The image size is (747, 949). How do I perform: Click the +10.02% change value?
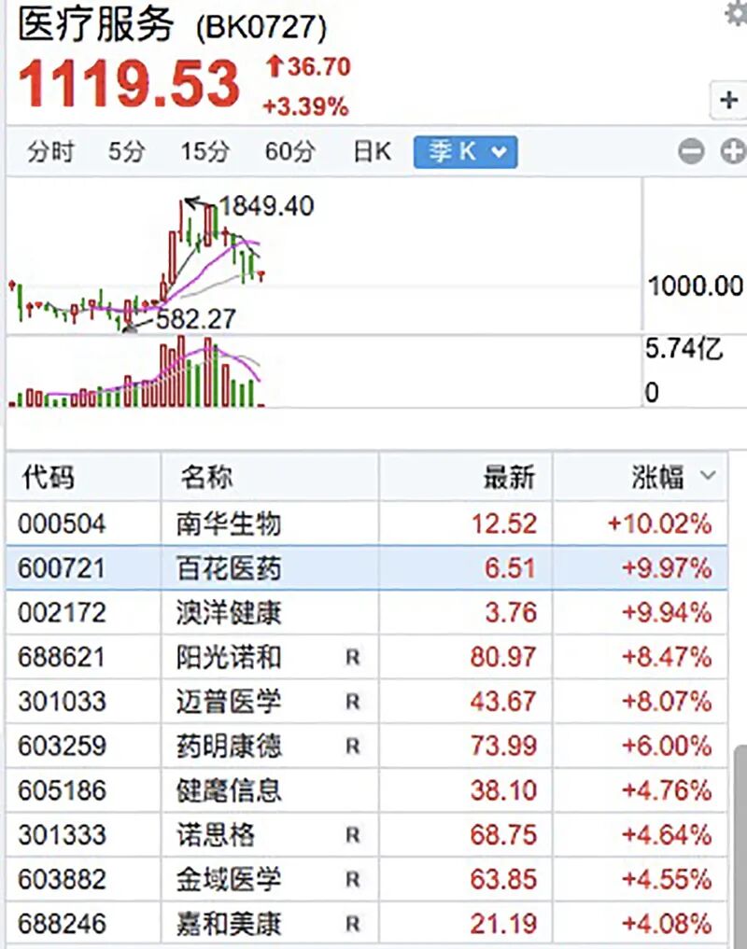coord(659,523)
